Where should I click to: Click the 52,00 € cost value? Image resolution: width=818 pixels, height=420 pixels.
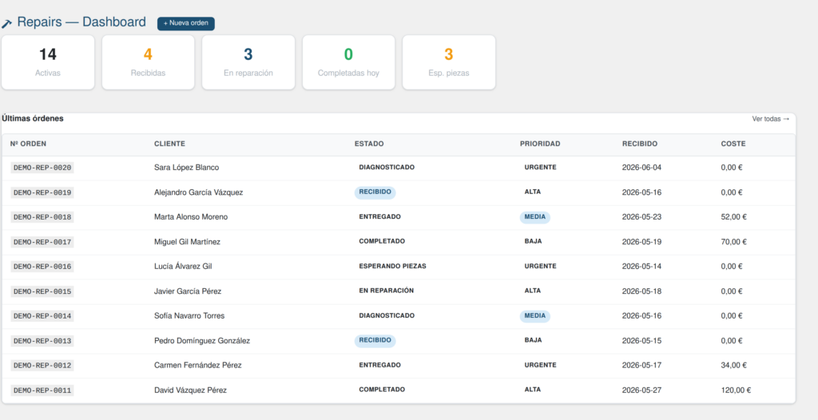[x=733, y=217]
